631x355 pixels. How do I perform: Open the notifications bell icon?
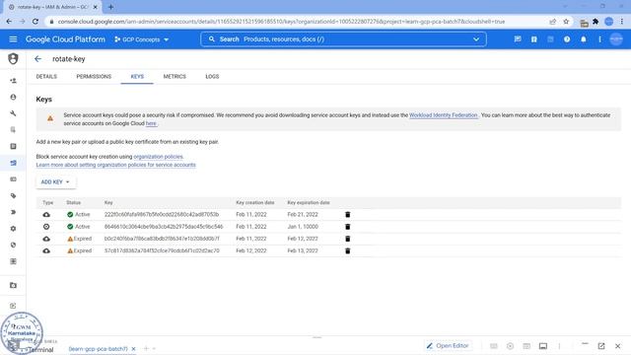(583, 39)
